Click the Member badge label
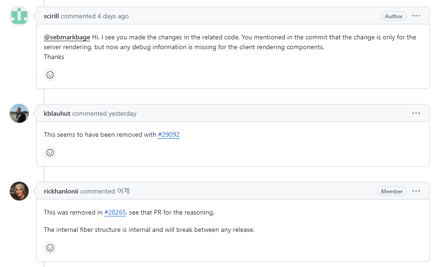The height and width of the screenshot is (267, 432). (392, 191)
